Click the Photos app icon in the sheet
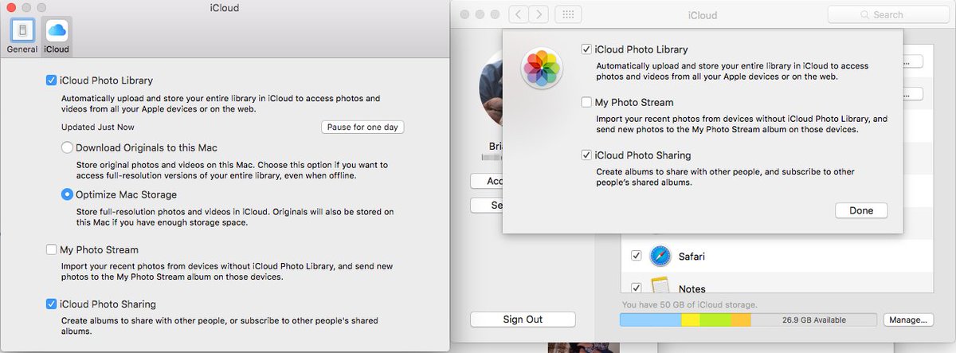 542,67
